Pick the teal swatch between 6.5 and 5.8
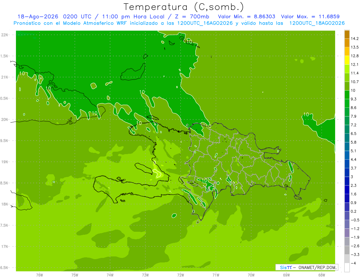Image resolution: width=361 pixels, height=279 pixels. tap(347, 138)
